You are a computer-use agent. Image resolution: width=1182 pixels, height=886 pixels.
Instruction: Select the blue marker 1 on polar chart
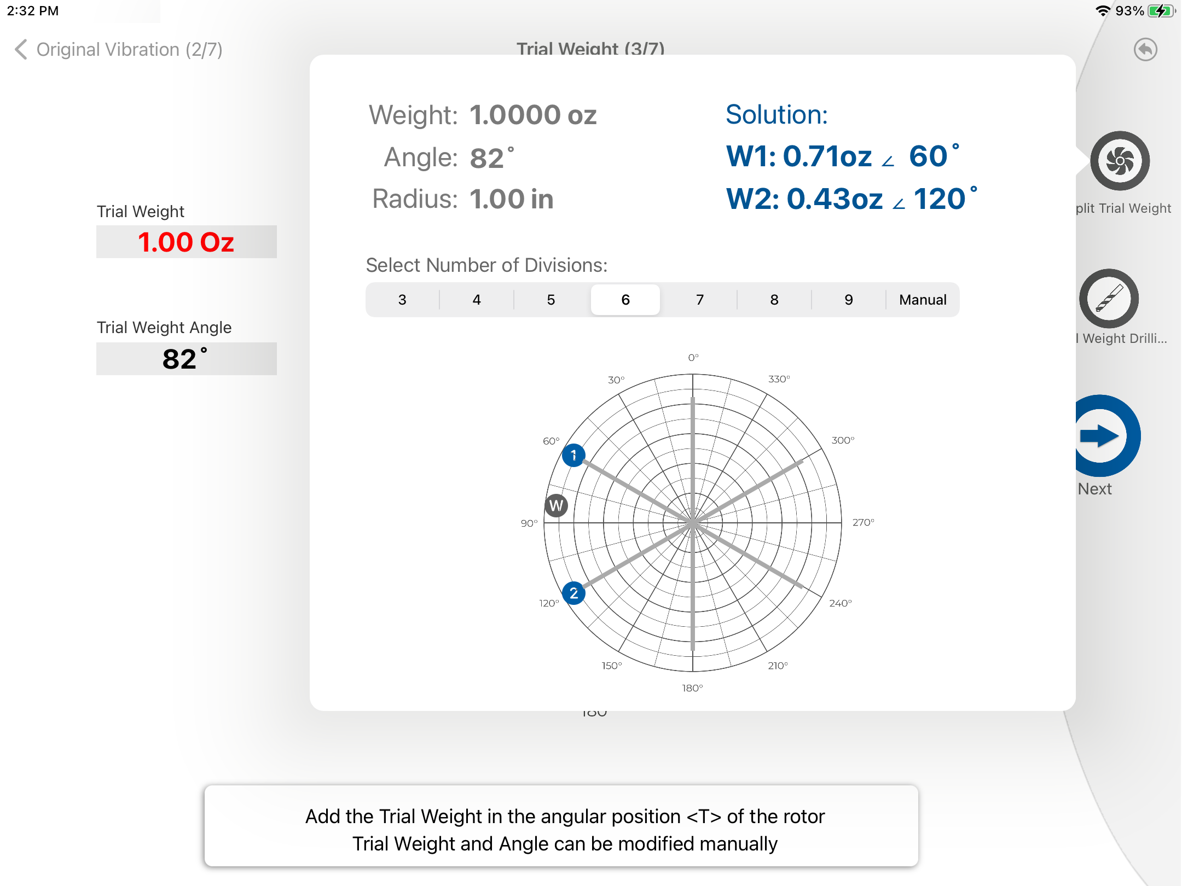[x=573, y=455]
